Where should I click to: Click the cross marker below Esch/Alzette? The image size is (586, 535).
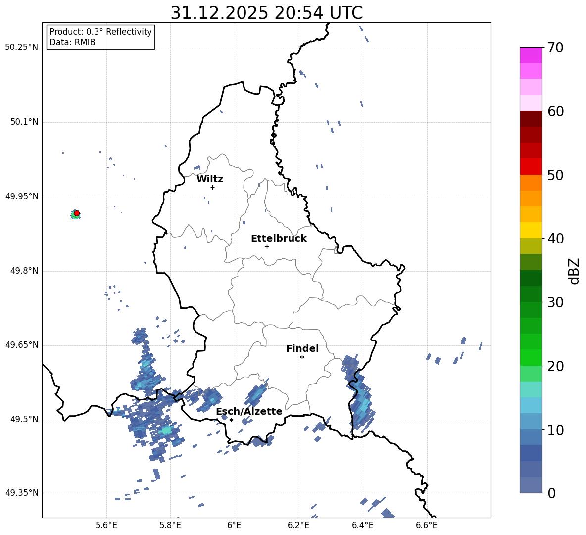pos(231,420)
